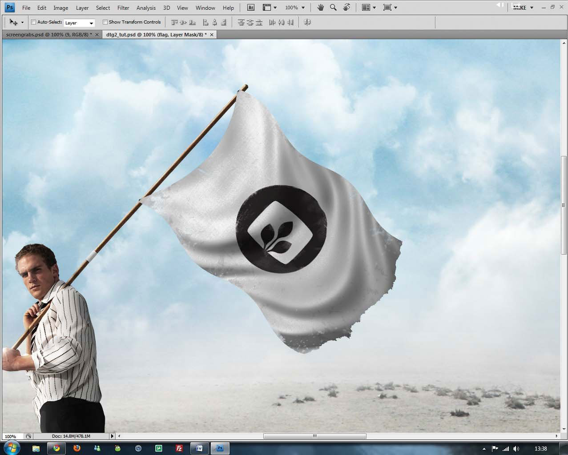Switch to Word in the taskbar
568x455 pixels.
click(200, 448)
